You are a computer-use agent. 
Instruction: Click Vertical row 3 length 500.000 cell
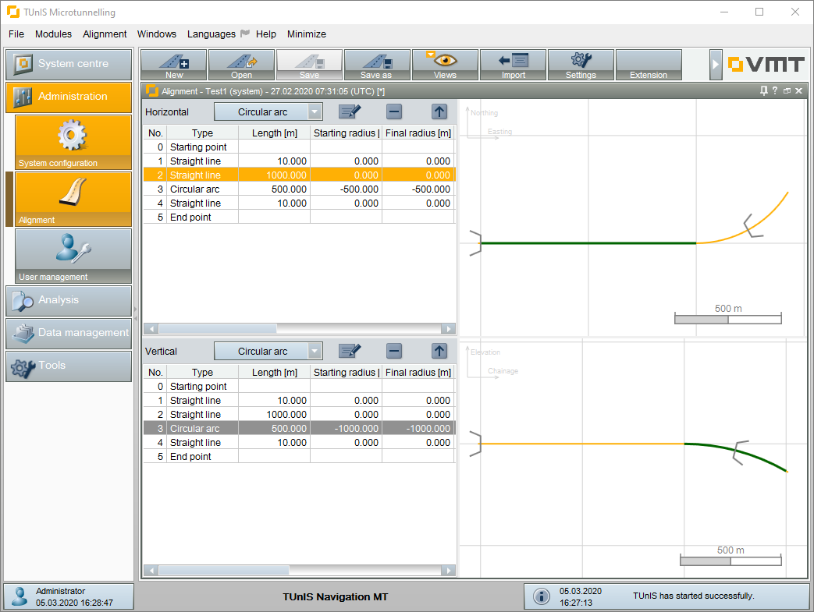274,429
